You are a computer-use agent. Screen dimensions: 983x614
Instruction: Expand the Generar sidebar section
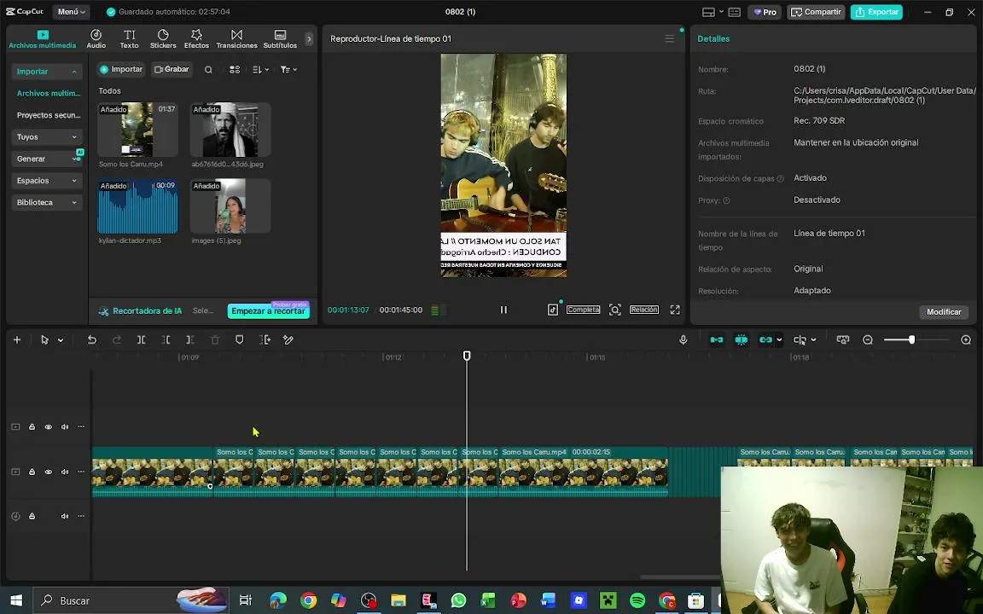pyautogui.click(x=46, y=159)
